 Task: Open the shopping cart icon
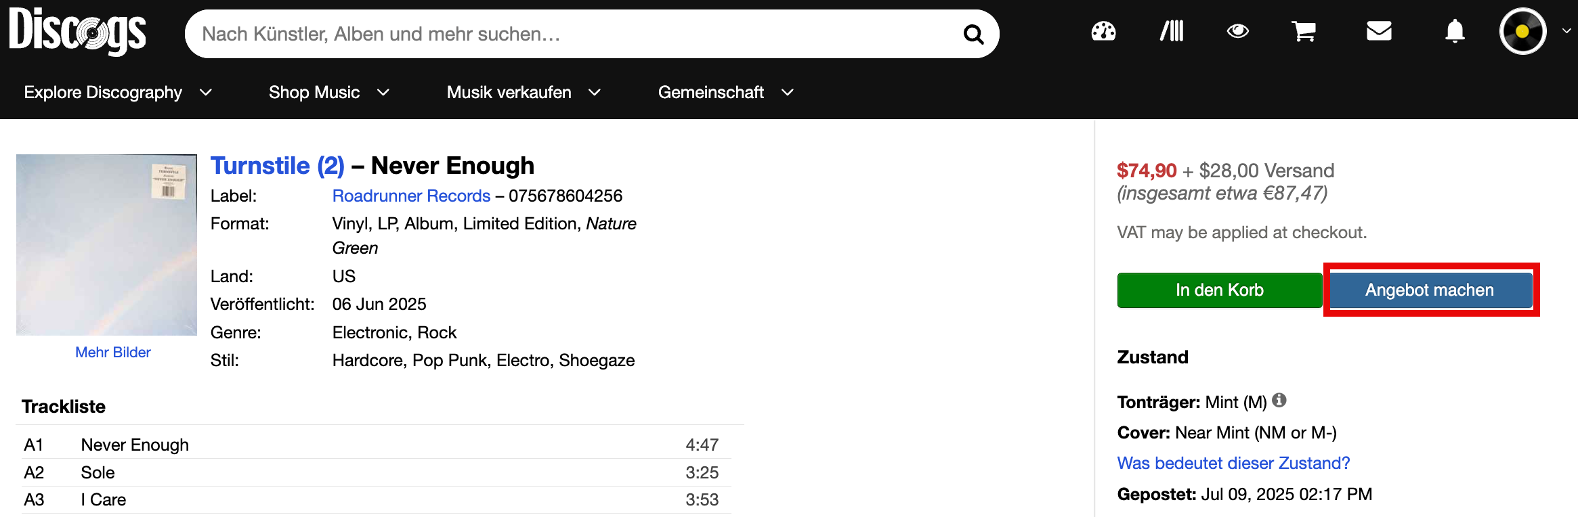pyautogui.click(x=1304, y=31)
